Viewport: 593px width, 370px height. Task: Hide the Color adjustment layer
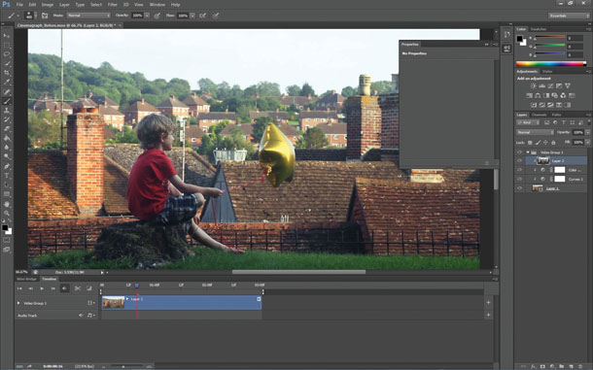click(519, 170)
